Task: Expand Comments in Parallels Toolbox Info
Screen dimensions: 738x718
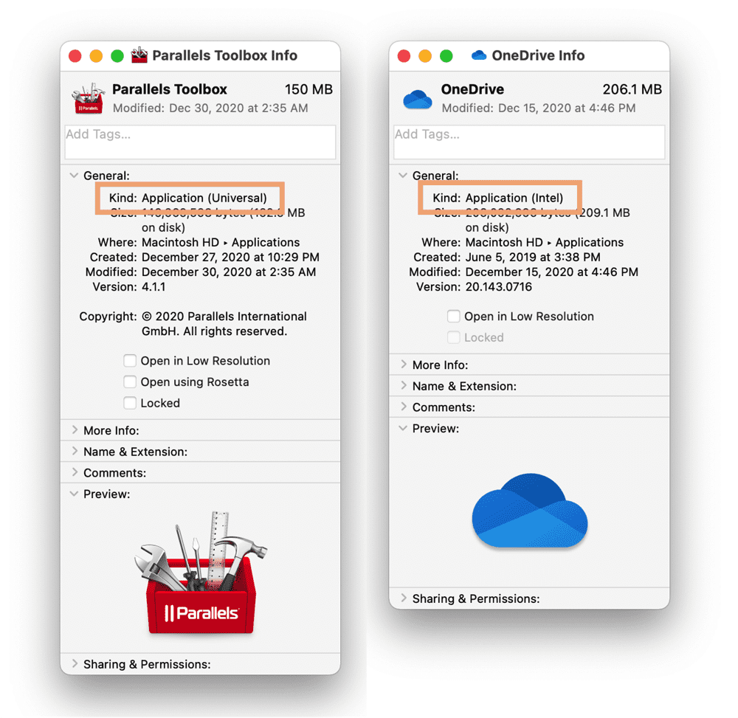Action: [x=75, y=472]
